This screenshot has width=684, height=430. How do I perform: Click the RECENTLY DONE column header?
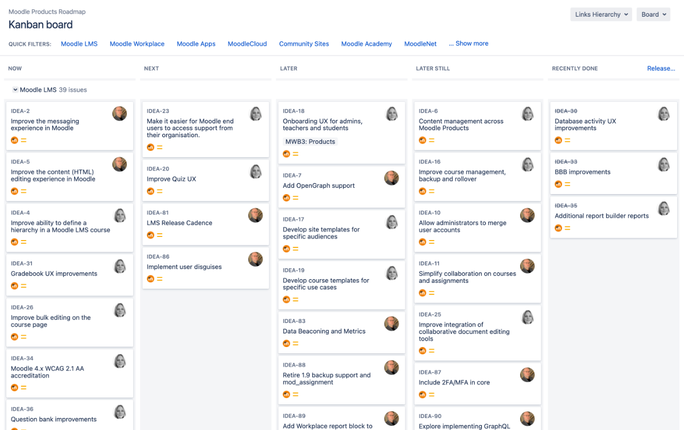[x=575, y=68]
